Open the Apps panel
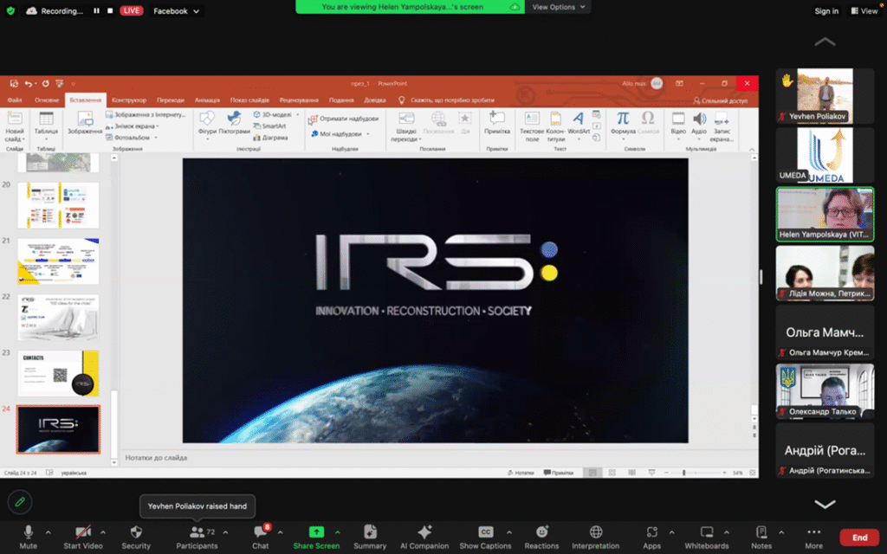Screen dimensions: 887x554 651,537
